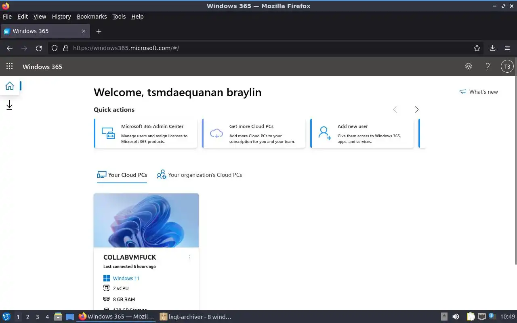517x323 pixels.
Task: Open the Add new user card
Action: coord(362,133)
